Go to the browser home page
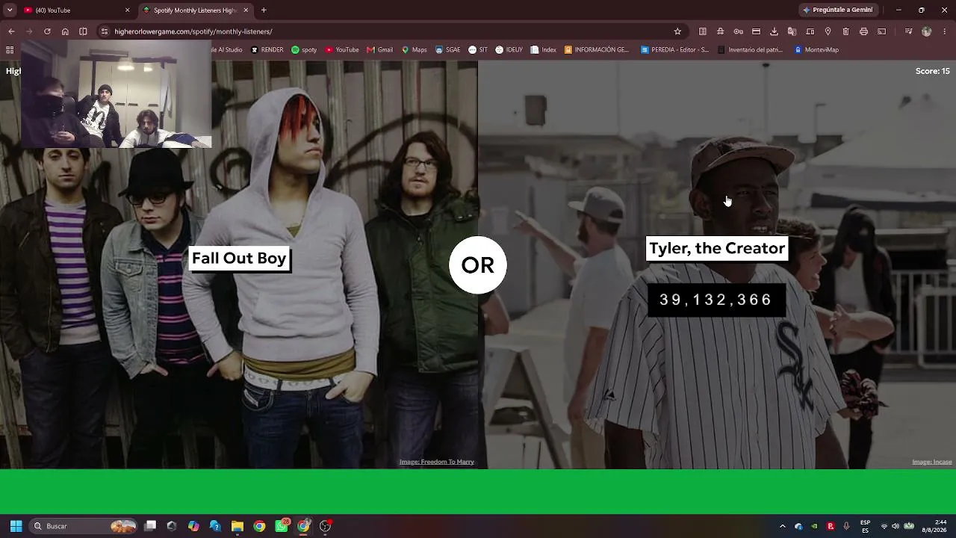The width and height of the screenshot is (956, 538). 65,31
